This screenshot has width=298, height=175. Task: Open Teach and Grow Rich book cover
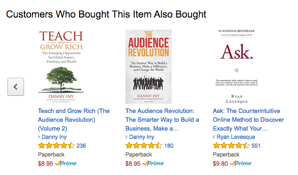[61, 67]
